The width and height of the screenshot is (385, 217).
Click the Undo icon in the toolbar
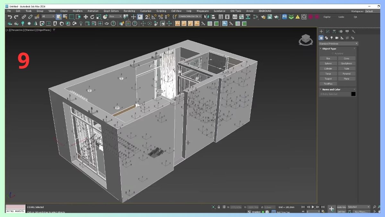(x=10, y=16)
